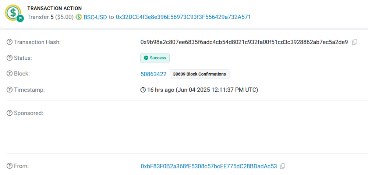
Task: Click the transaction hash value text
Action: coord(244,42)
